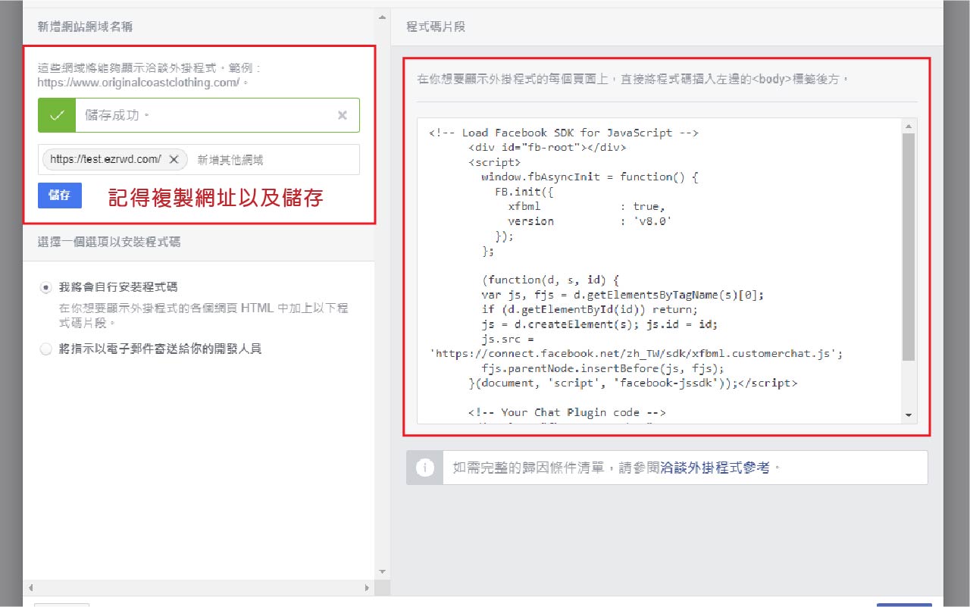Click left panel scroll down arrow
This screenshot has height=607, width=970.
382,571
